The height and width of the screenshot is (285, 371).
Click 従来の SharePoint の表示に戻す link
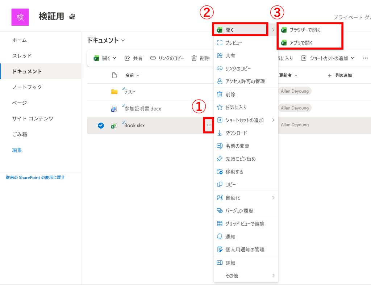pos(35,177)
